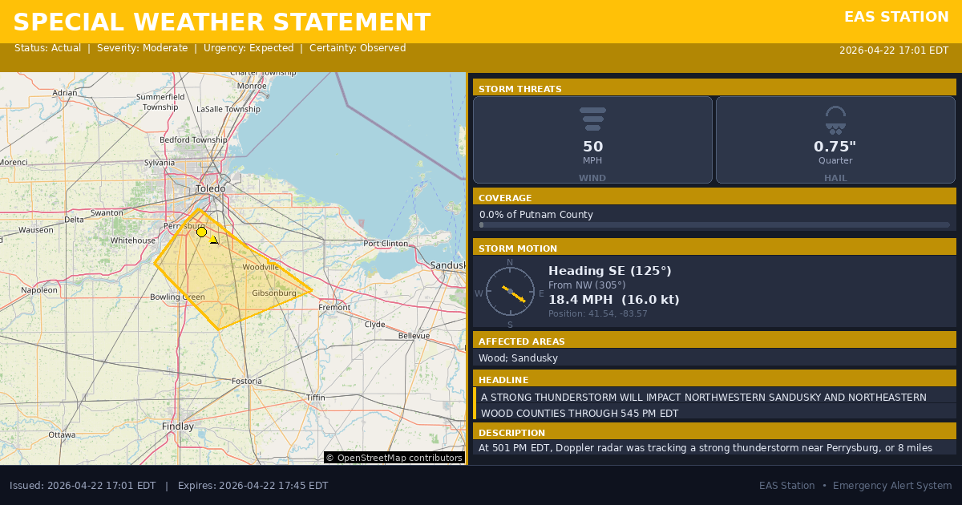Click the Putnam County coverage progress bar
Image resolution: width=962 pixels, height=505 pixels.
coord(713,225)
